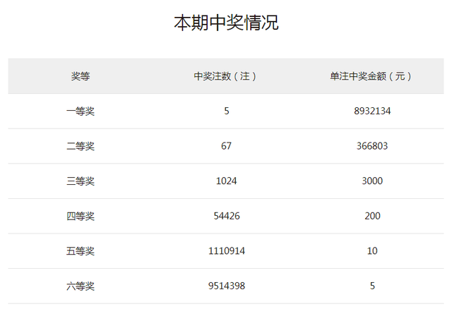Click the winning count 67
The width and height of the screenshot is (452, 309).
pos(226,146)
